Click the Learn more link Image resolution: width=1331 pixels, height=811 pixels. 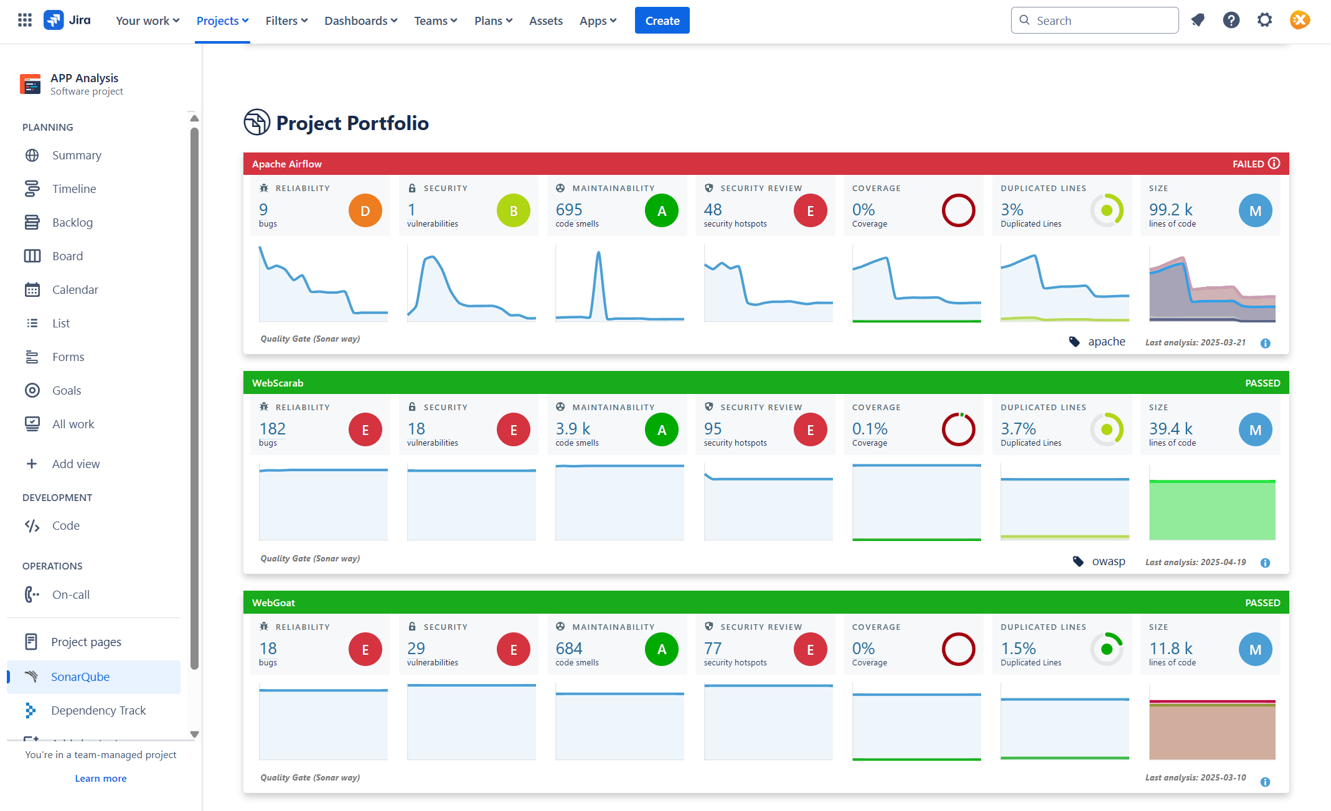coord(100,777)
